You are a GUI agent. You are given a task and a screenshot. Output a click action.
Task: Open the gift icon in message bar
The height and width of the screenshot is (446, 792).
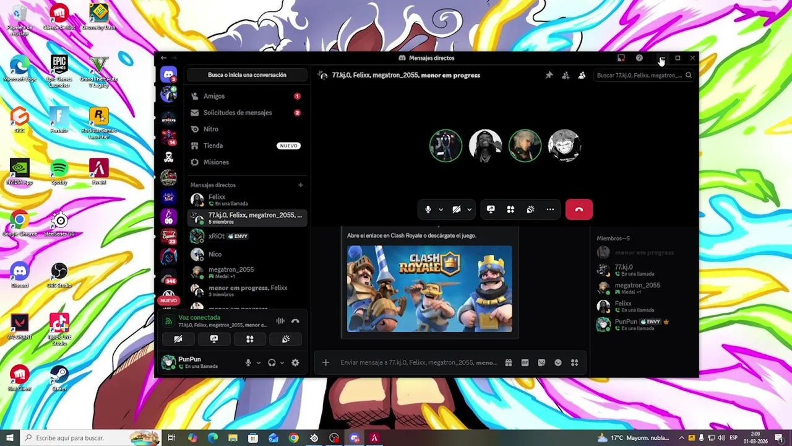coord(508,362)
